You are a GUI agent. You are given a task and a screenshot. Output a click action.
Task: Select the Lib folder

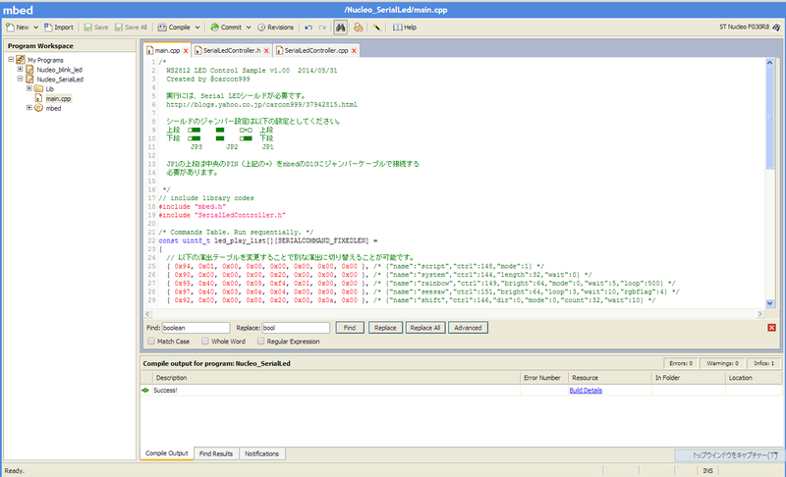tap(49, 89)
